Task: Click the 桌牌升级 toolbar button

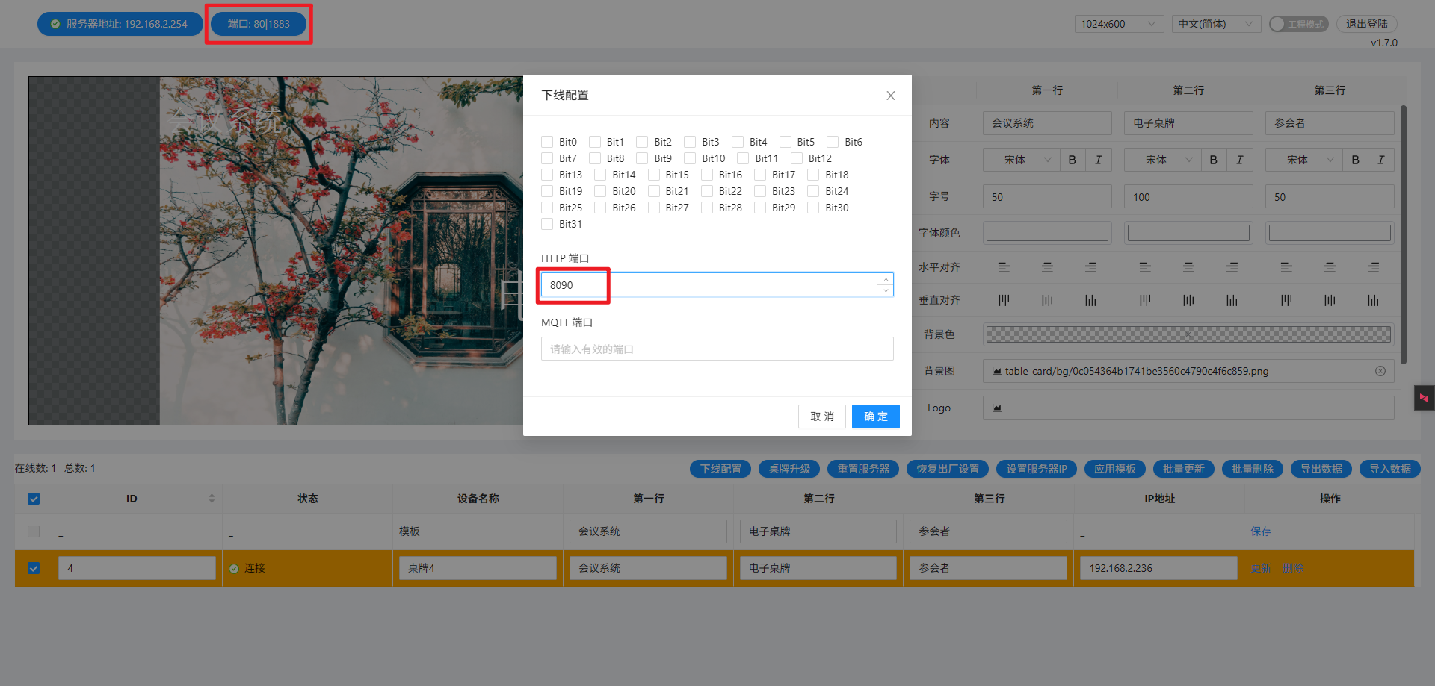Action: point(789,469)
